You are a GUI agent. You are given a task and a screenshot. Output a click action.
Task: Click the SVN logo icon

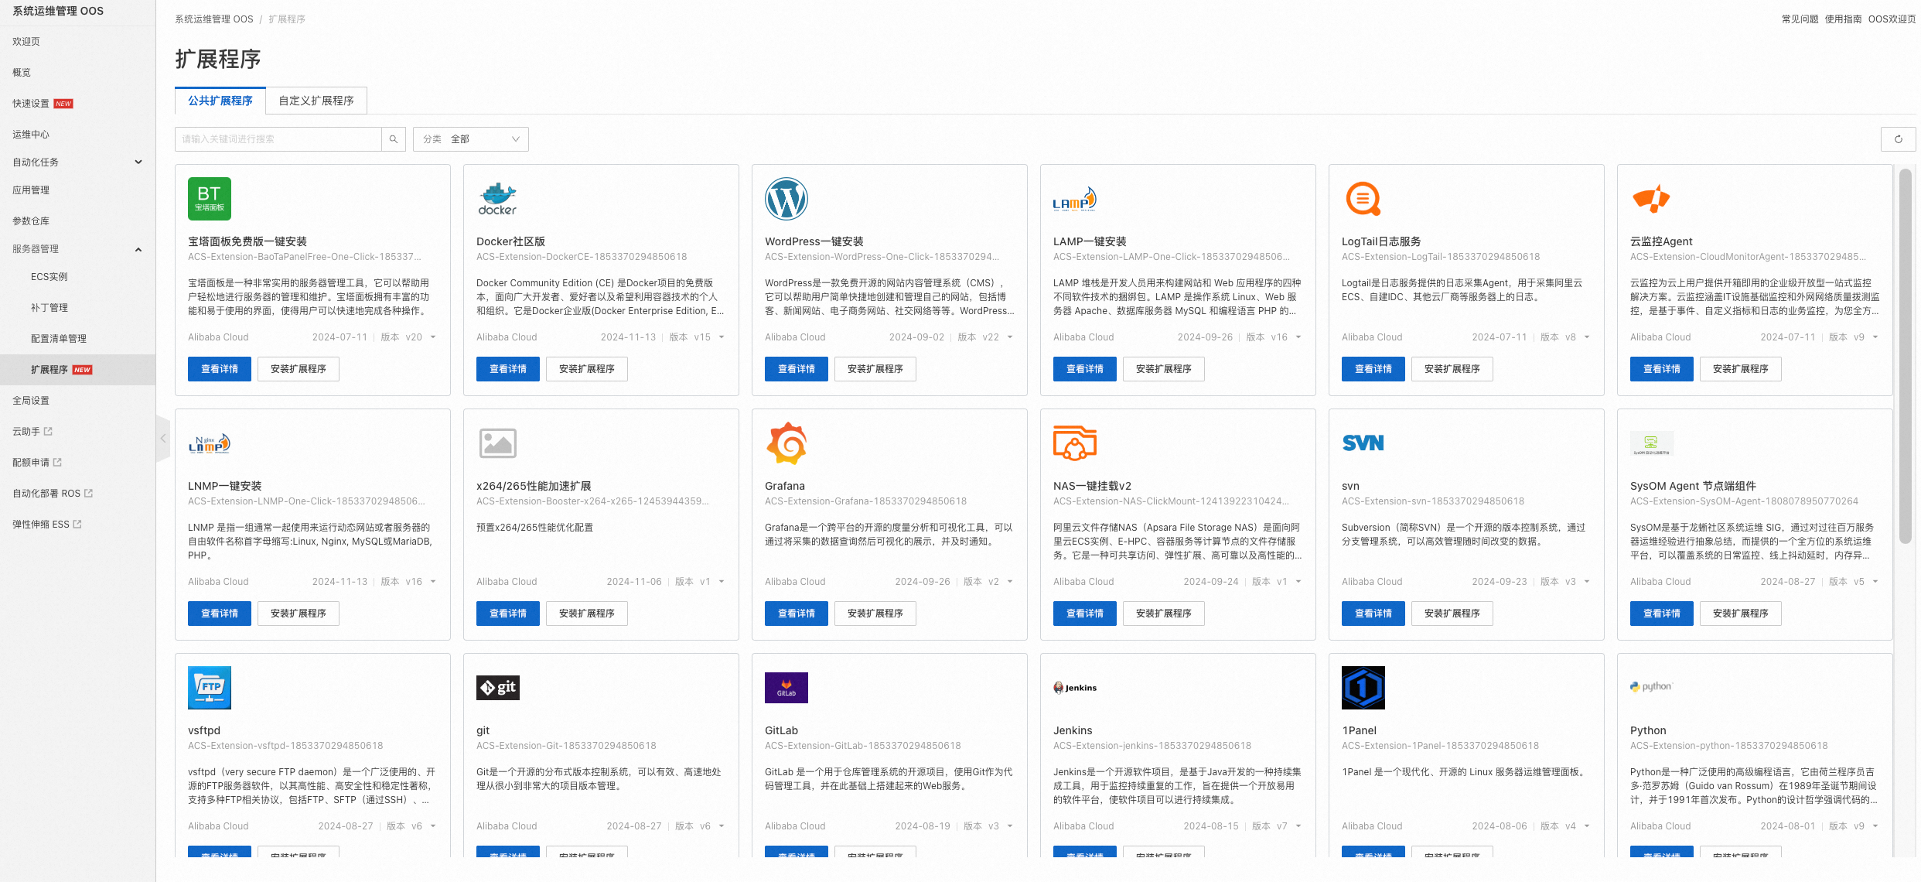coord(1363,443)
